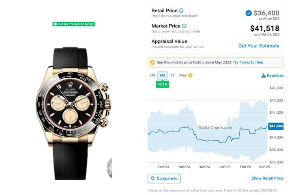Click the Retail Price info icon

(x=181, y=11)
